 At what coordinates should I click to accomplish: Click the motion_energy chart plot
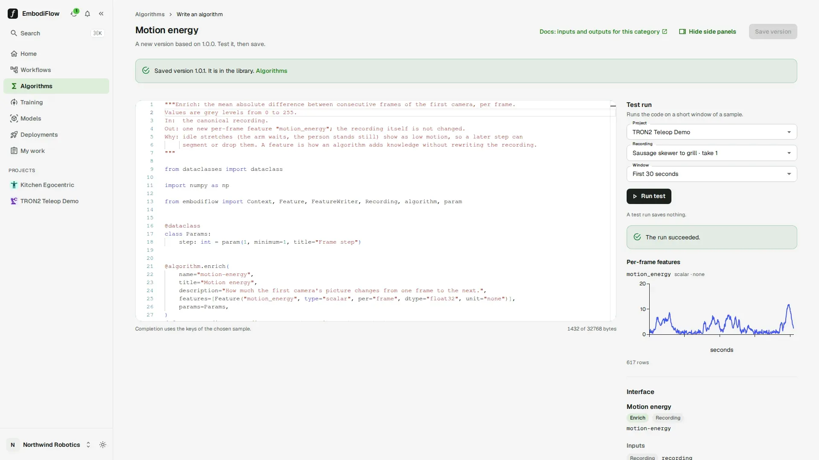pyautogui.click(x=721, y=309)
